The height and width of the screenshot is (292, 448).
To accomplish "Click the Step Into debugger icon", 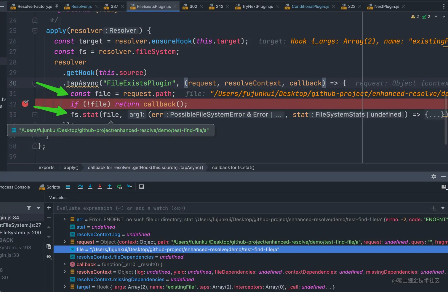I will pos(90,187).
